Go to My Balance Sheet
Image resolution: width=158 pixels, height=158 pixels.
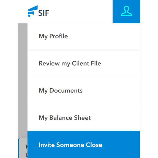coord(65,118)
